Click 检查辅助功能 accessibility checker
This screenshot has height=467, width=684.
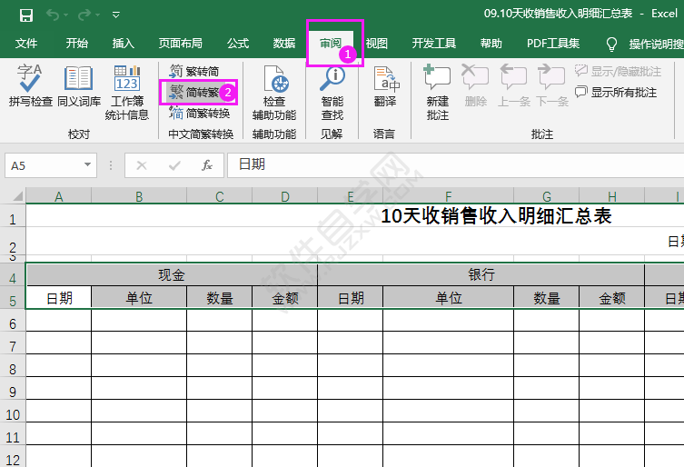coord(274,92)
